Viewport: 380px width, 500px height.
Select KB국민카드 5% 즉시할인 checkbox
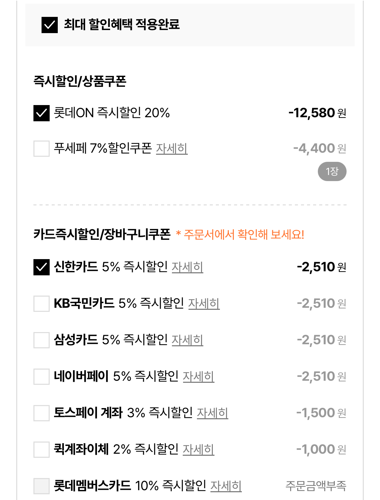(x=42, y=304)
